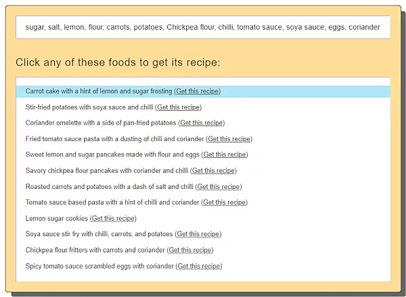Get recipe link for Carrot cake

(x=198, y=91)
